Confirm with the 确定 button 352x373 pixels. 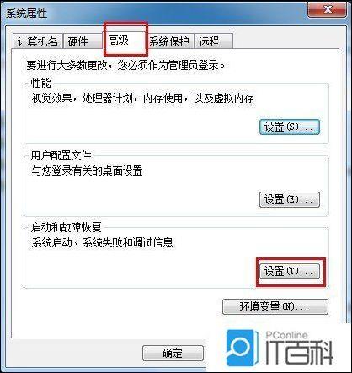point(173,353)
